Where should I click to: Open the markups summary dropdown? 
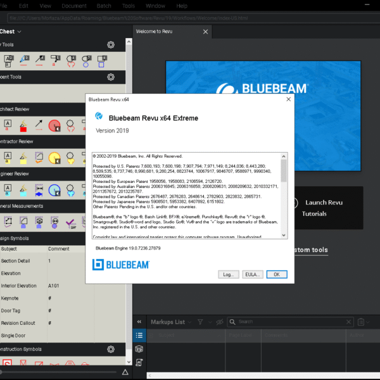point(364,322)
